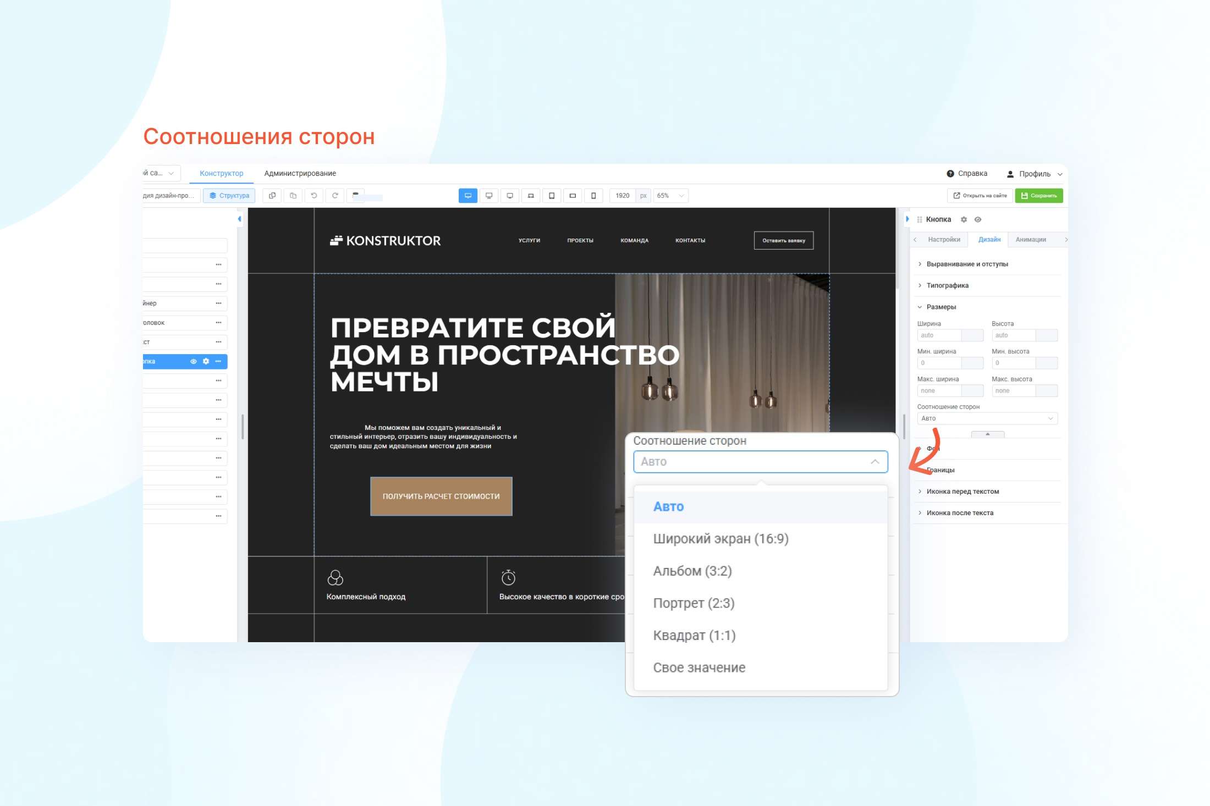The width and height of the screenshot is (1210, 806).
Task: Click the undo arrow icon
Action: (x=314, y=196)
